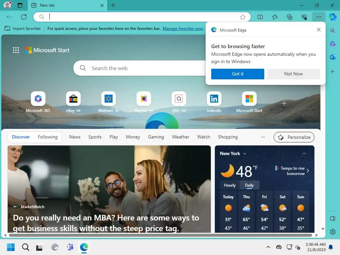
Task: Open the Weather feed tab
Action: point(180,137)
